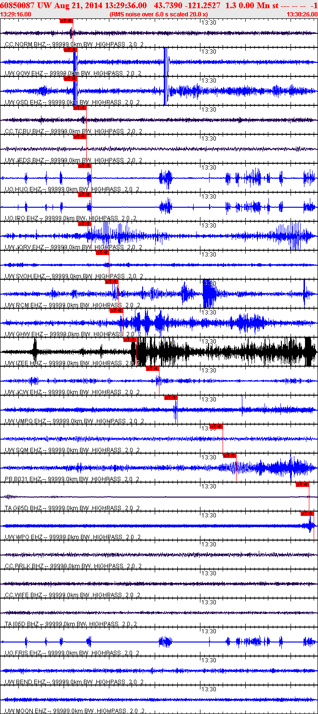
Task: Select the PB.B031 EHZ station label
Action: 23,479
